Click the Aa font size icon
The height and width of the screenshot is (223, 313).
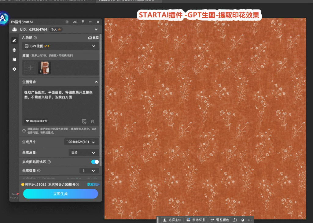coord(75,22)
